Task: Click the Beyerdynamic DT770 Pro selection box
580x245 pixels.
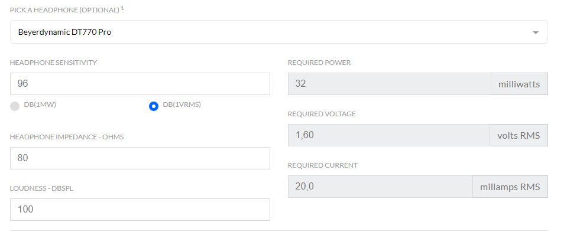Action: (x=266, y=32)
